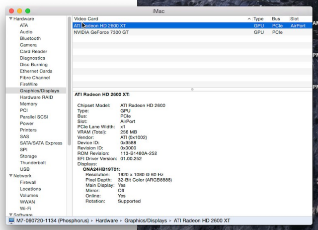Click the split pane divider handle dot
This screenshot has height=230, width=318.
pyautogui.click(x=192, y=90)
